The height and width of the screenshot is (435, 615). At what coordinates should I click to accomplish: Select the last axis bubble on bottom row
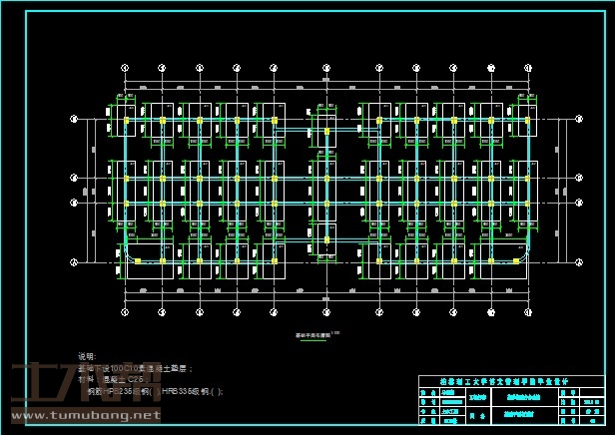point(528,312)
